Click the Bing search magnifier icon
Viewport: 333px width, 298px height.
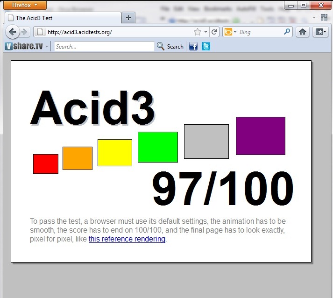(x=287, y=32)
